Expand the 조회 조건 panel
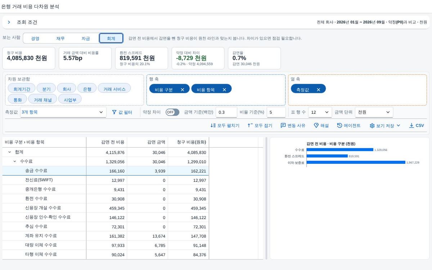 pyautogui.click(x=9, y=22)
